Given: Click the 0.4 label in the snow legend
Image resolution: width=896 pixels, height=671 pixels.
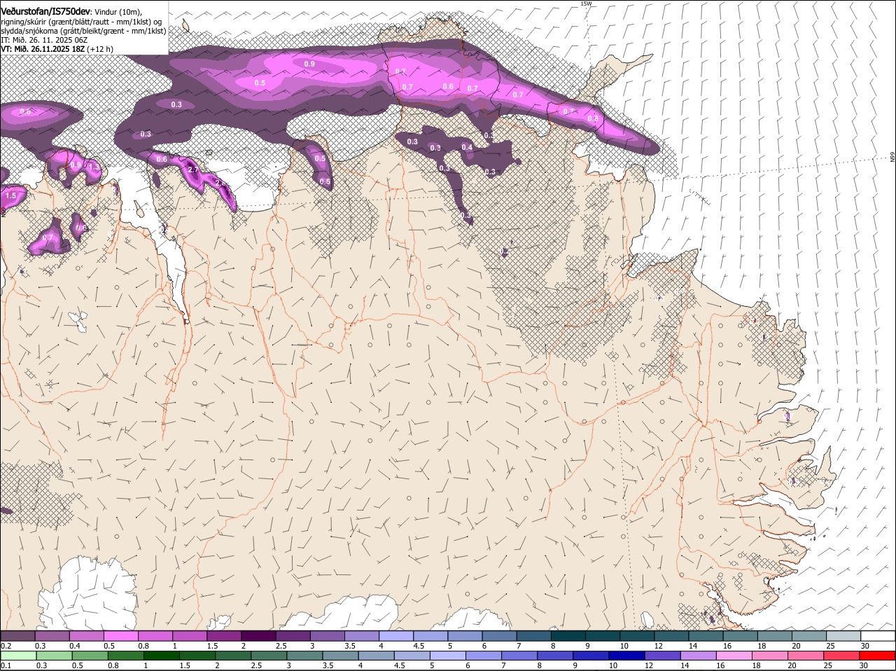Looking at the screenshot, I should click(x=75, y=646).
